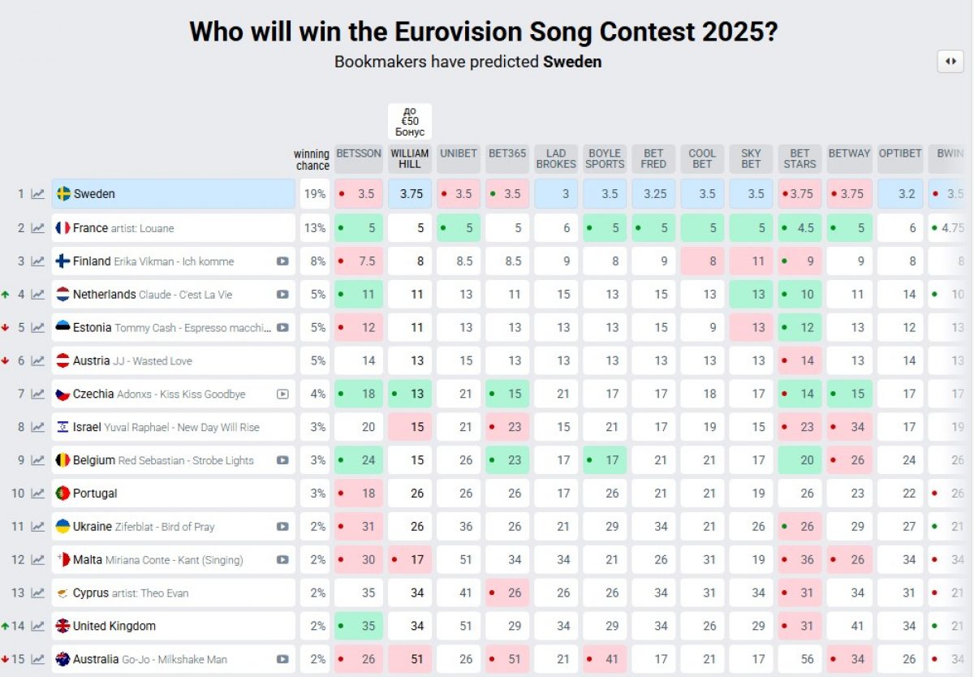Click the Ukraine flag icon
Viewport: 974px width, 677px height.
62,527
